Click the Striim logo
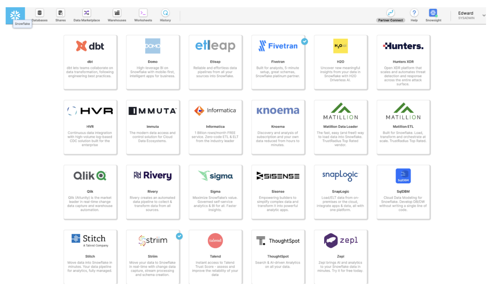 pos(153,240)
